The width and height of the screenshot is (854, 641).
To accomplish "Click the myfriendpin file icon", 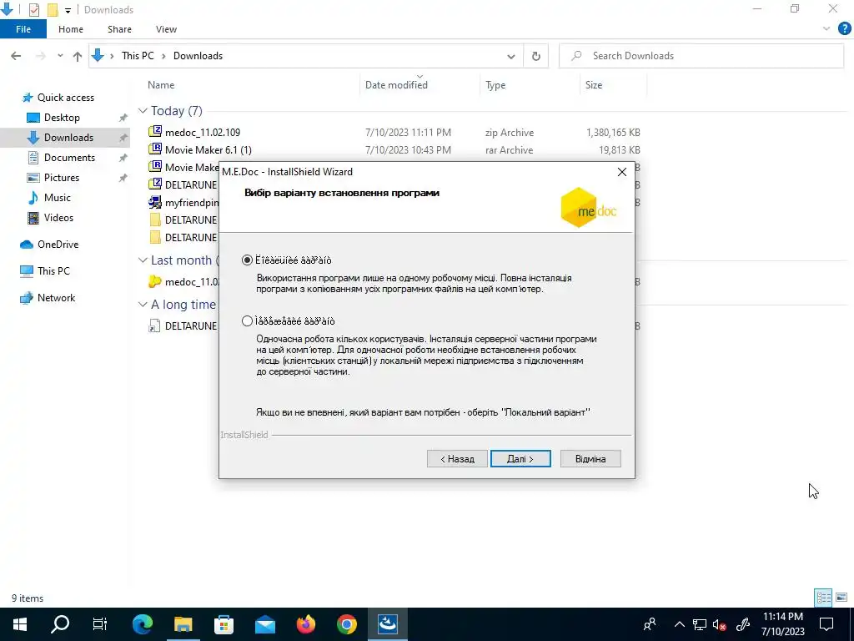I will 155,202.
